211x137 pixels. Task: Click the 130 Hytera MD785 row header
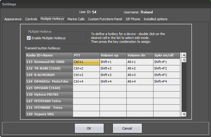click(x=49, y=95)
